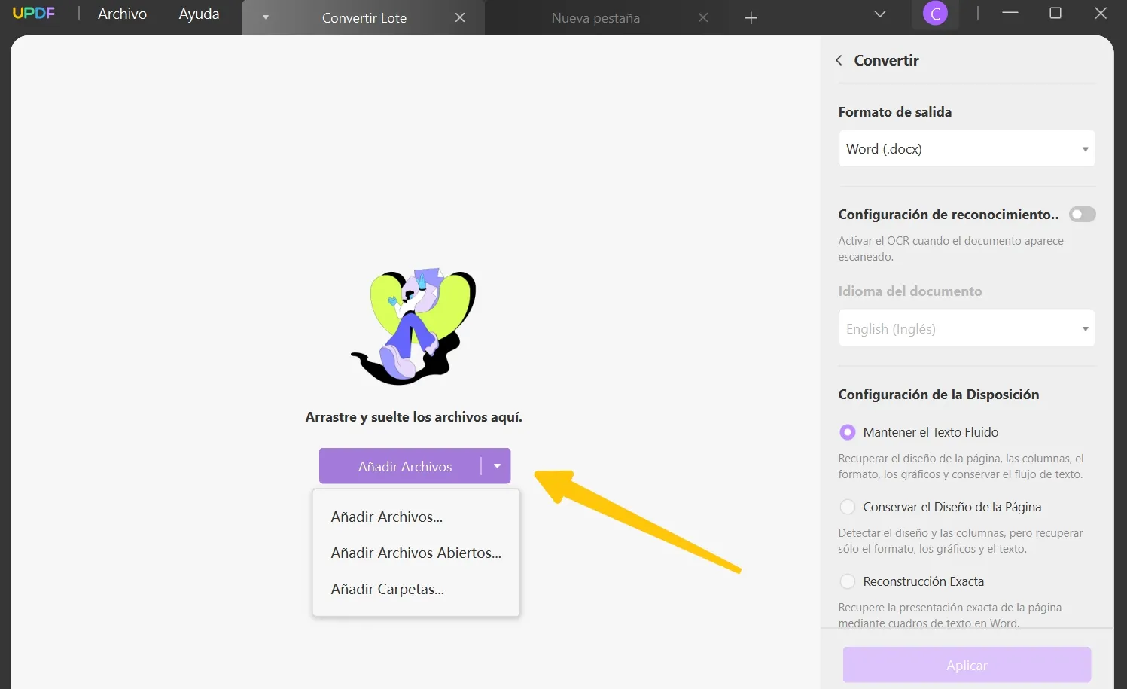Close the UPDF window

1101,13
